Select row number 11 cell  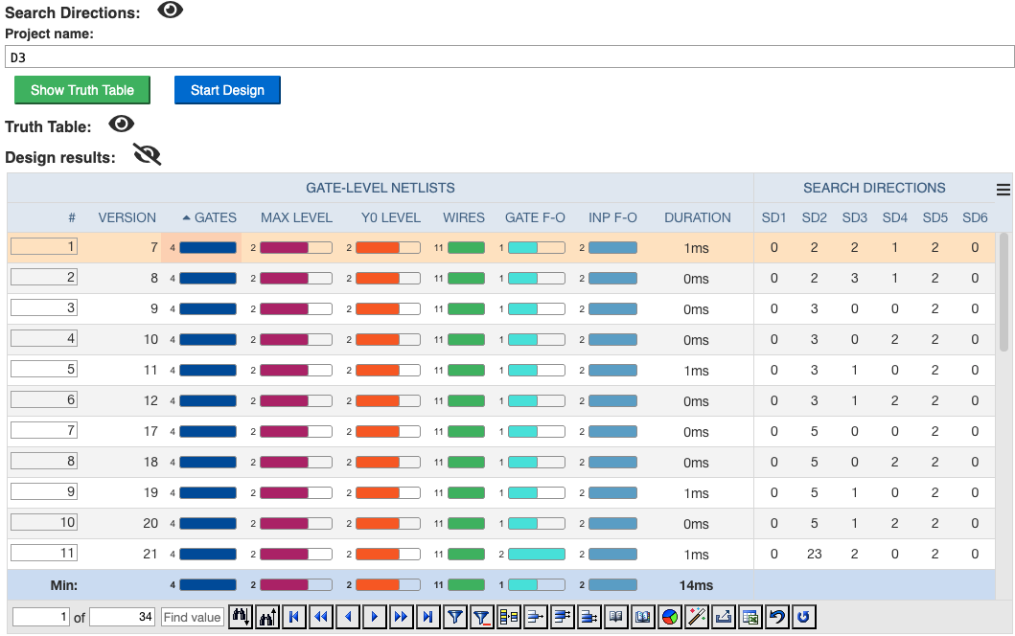pos(44,554)
